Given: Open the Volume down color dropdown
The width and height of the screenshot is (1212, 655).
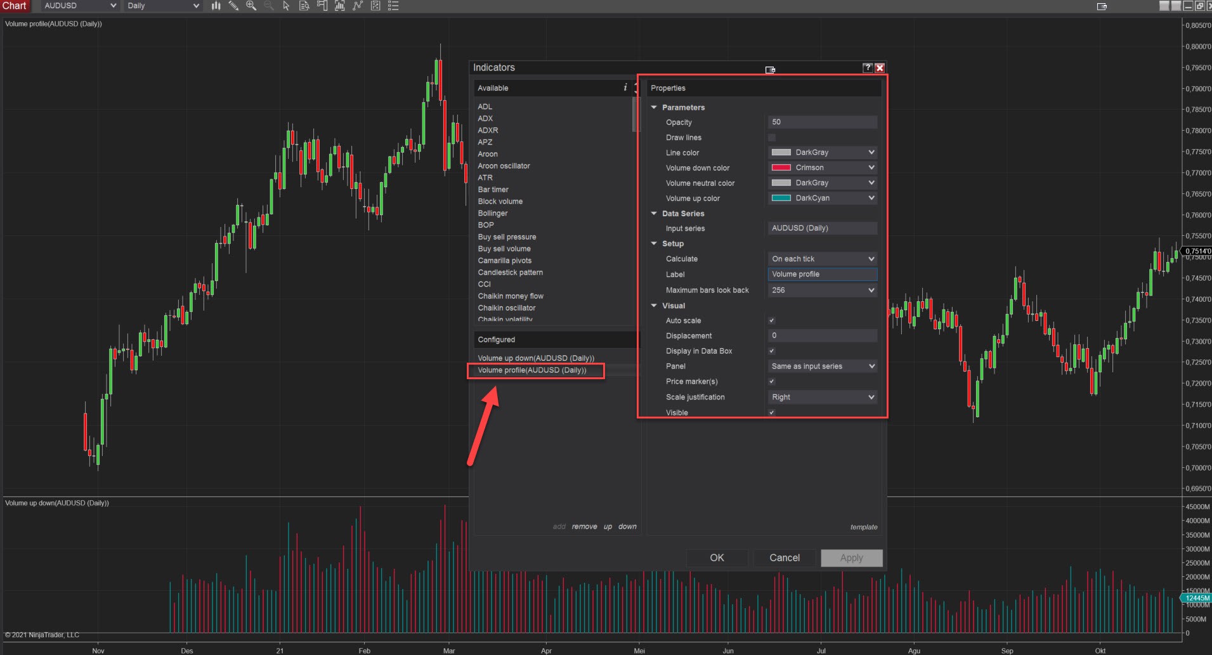Looking at the screenshot, I should point(823,168).
